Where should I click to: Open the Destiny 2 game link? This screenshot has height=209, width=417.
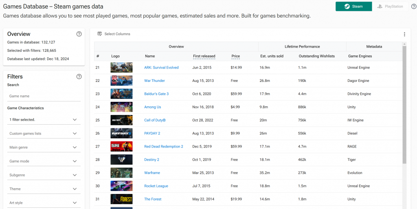point(151,160)
